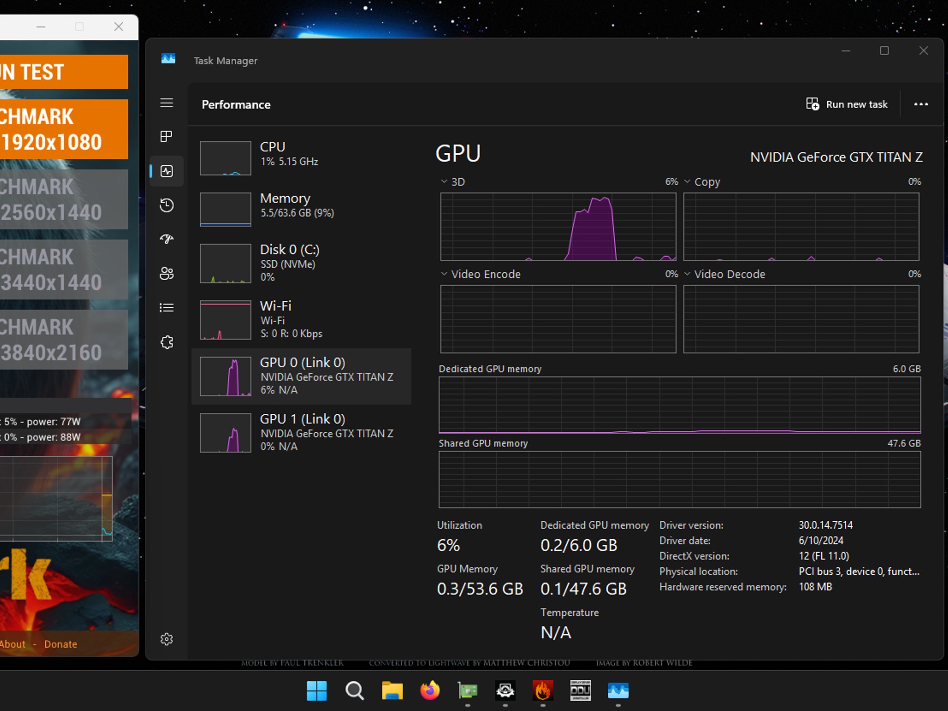948x711 pixels.
Task: Open the graphics card app taskbar icon
Action: coord(468,691)
